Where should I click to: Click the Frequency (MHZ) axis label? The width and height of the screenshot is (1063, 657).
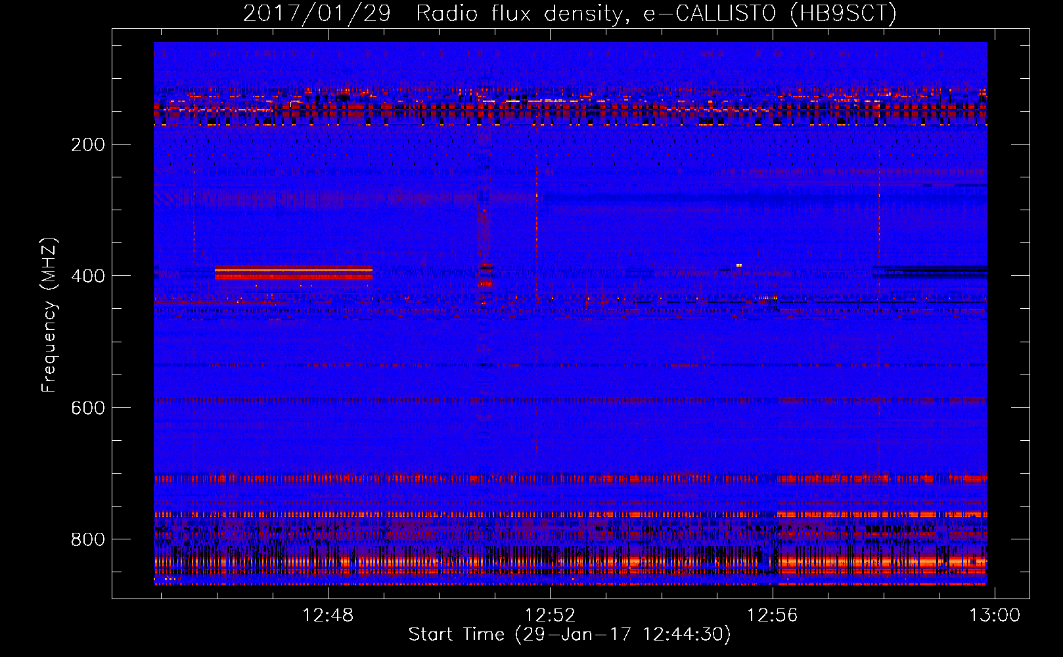point(49,315)
